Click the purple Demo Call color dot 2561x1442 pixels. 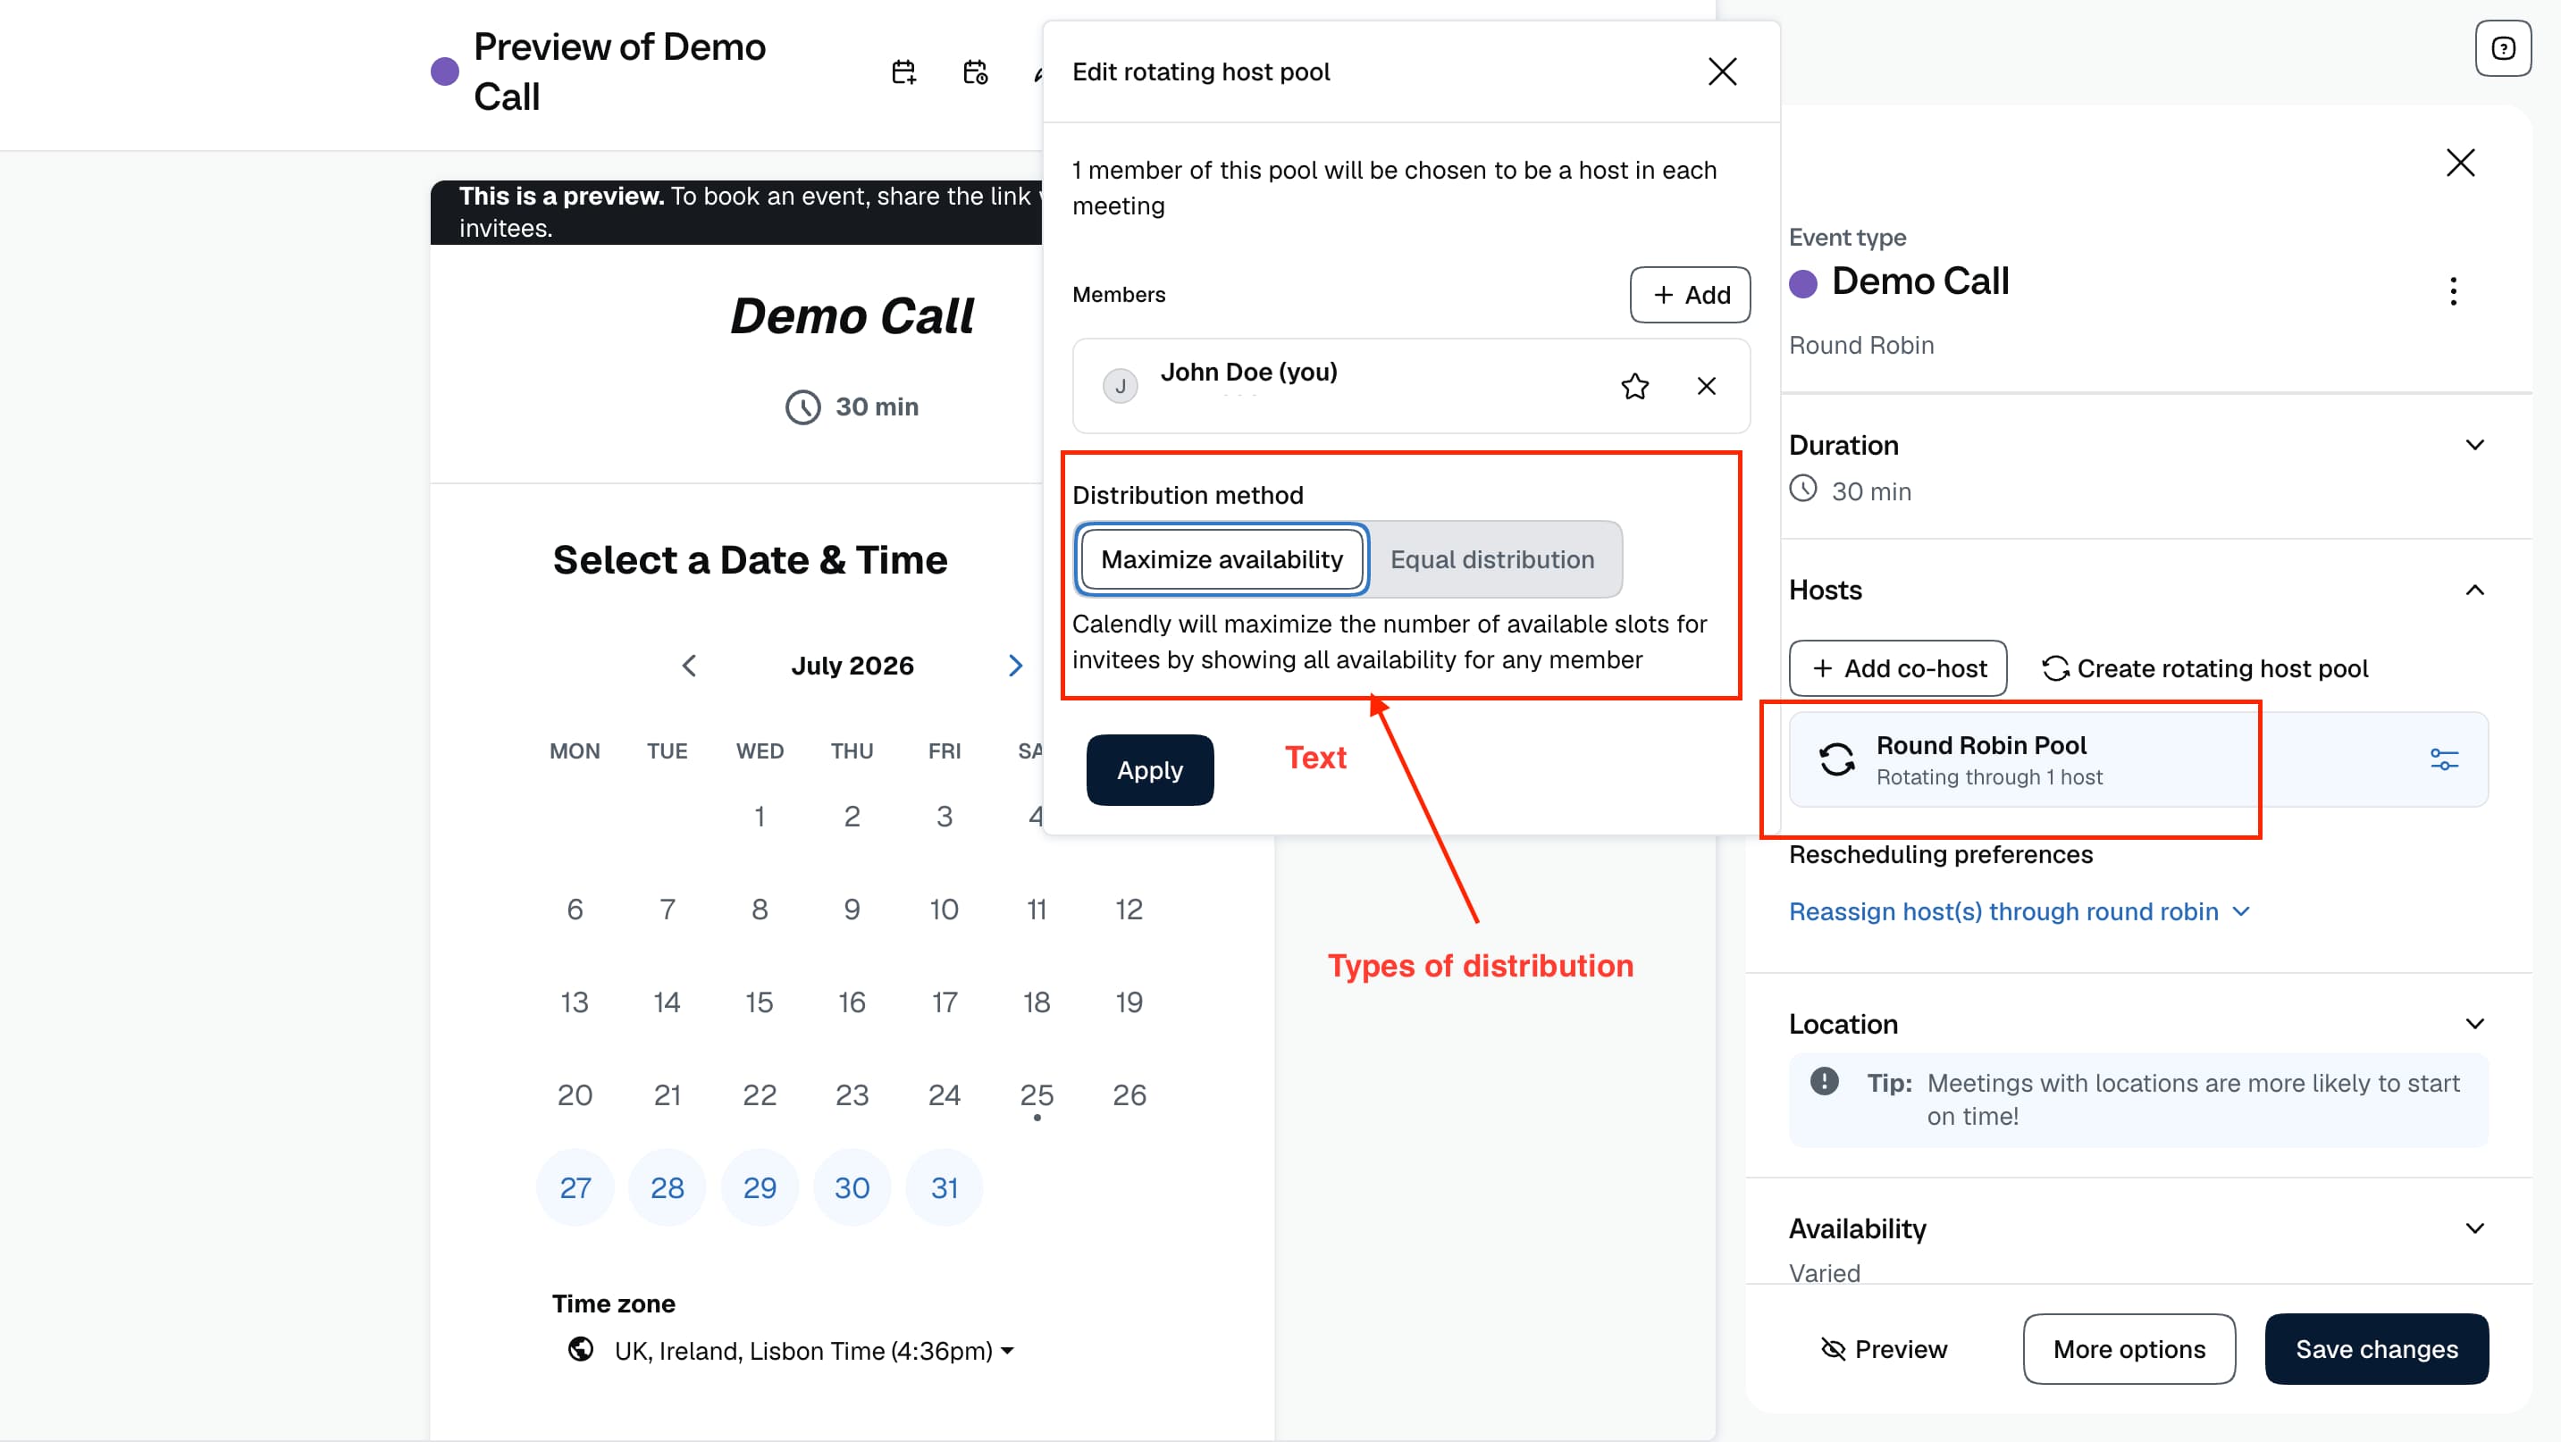click(x=1802, y=283)
